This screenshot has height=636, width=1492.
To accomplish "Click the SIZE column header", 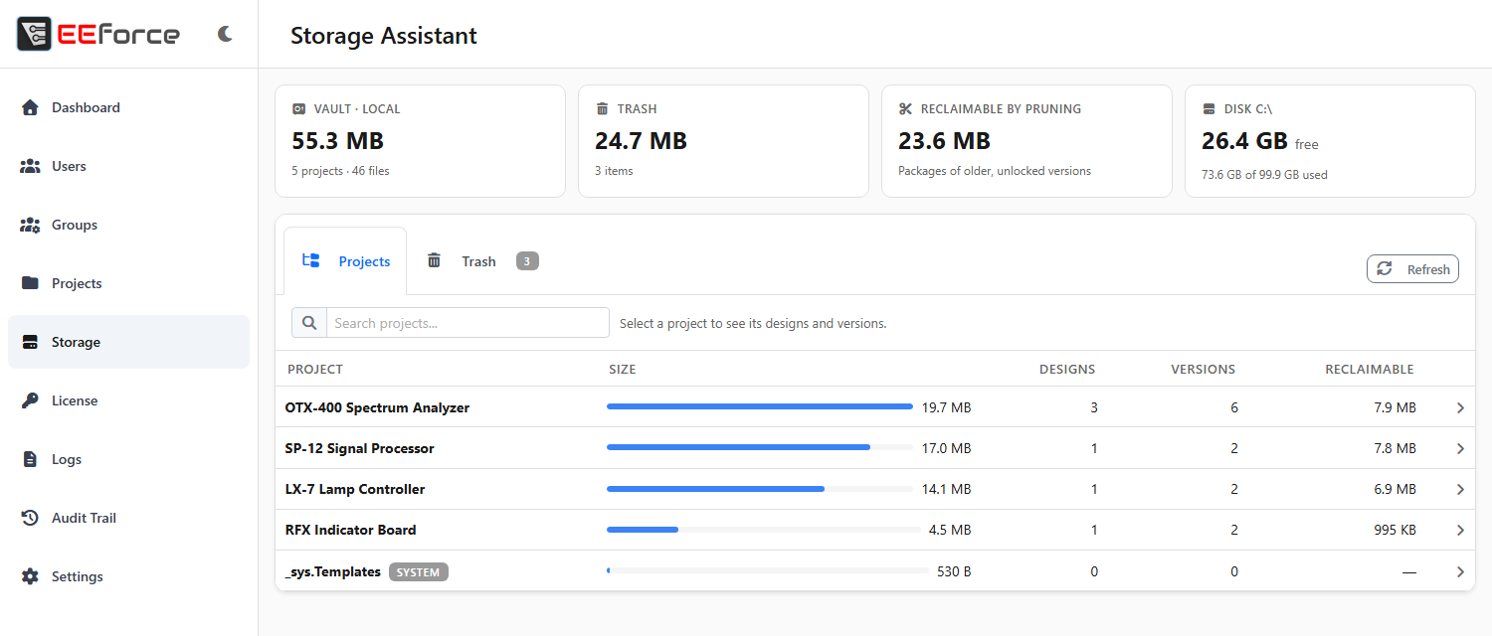I will point(623,369).
